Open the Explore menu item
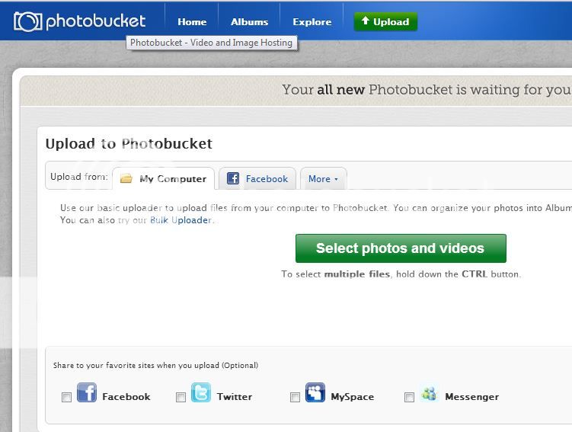Screen dimensions: 572x432 tap(312, 22)
